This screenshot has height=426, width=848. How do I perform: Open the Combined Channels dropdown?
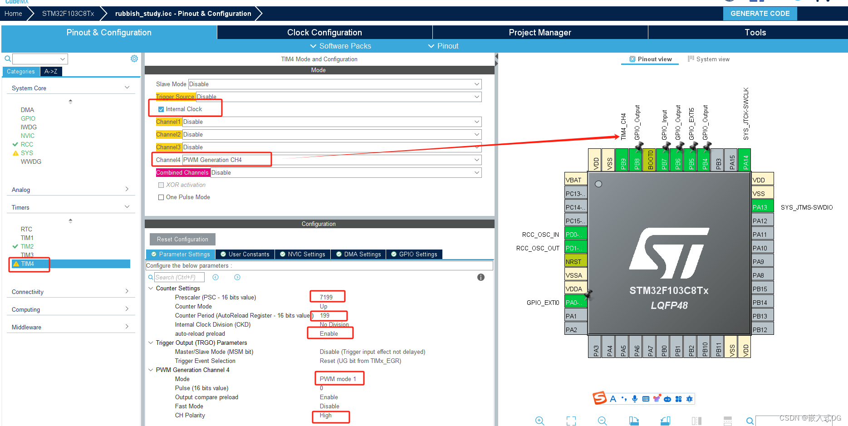tap(346, 172)
